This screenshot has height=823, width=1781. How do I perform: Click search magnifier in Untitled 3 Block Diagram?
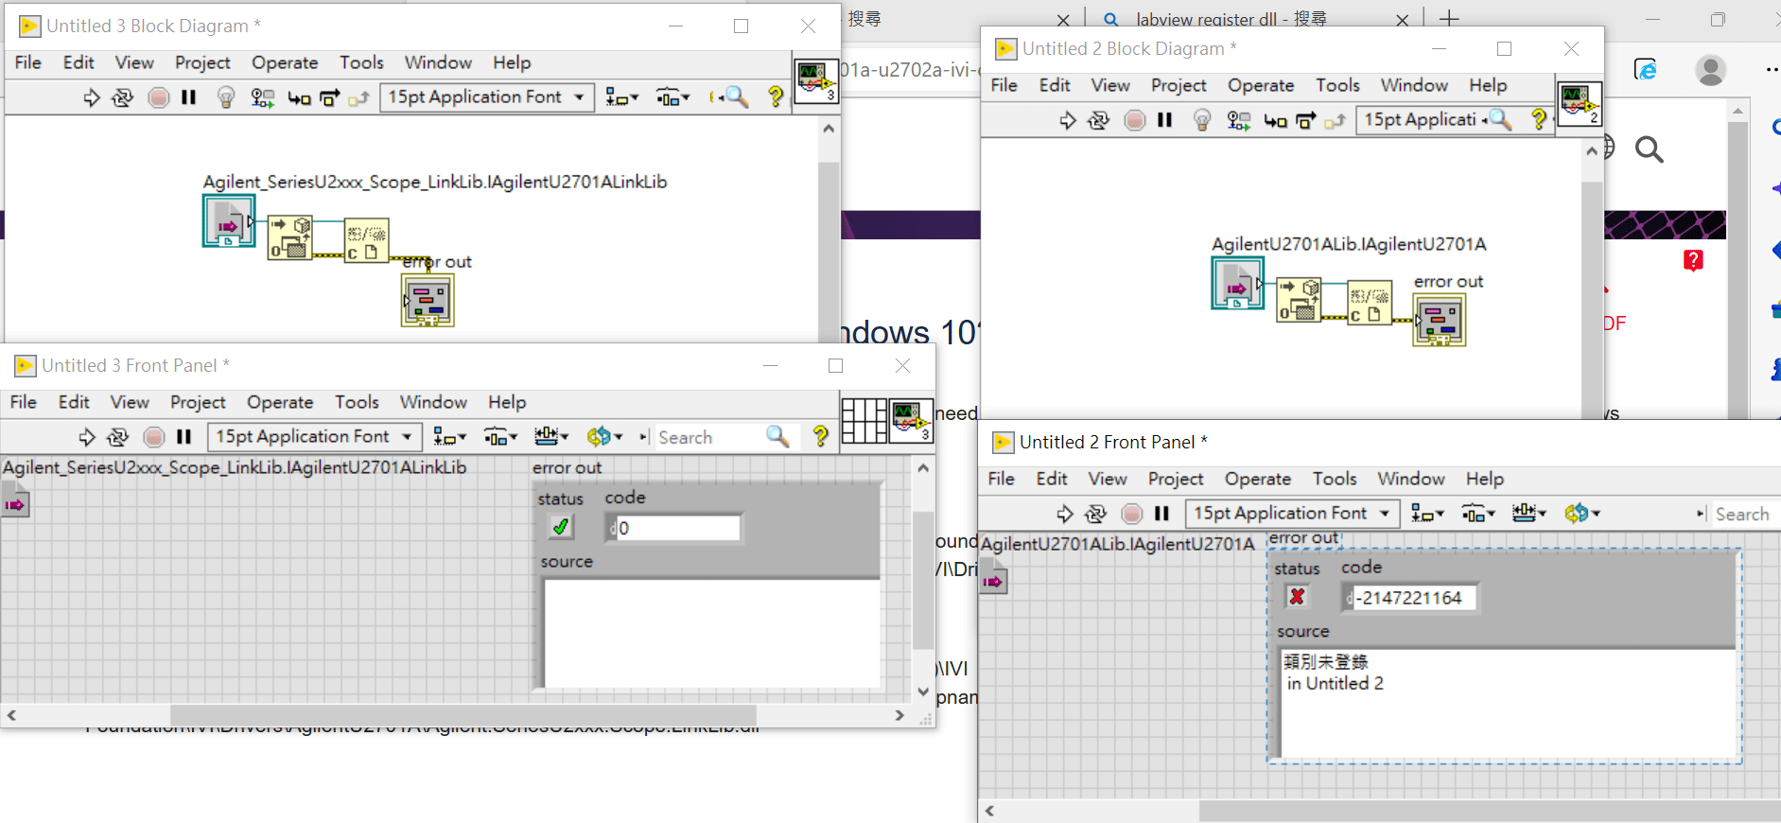point(736,97)
